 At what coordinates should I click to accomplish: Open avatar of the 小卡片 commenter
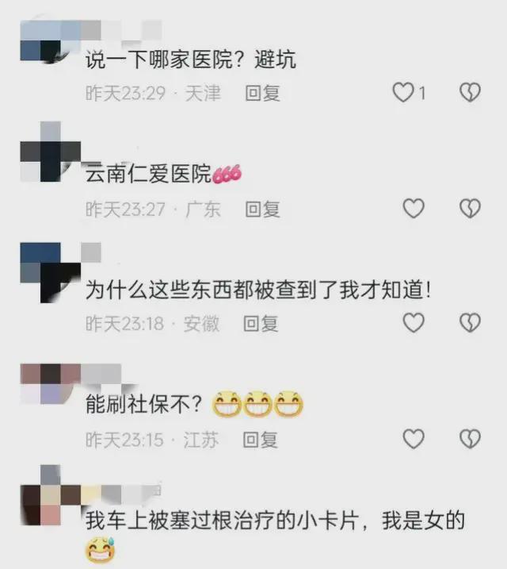point(51,495)
